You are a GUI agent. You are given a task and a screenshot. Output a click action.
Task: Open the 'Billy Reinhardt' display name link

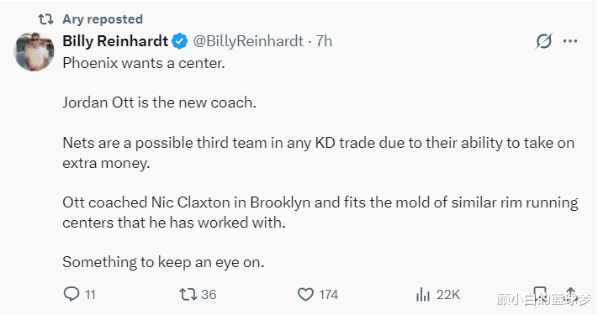[x=115, y=41]
